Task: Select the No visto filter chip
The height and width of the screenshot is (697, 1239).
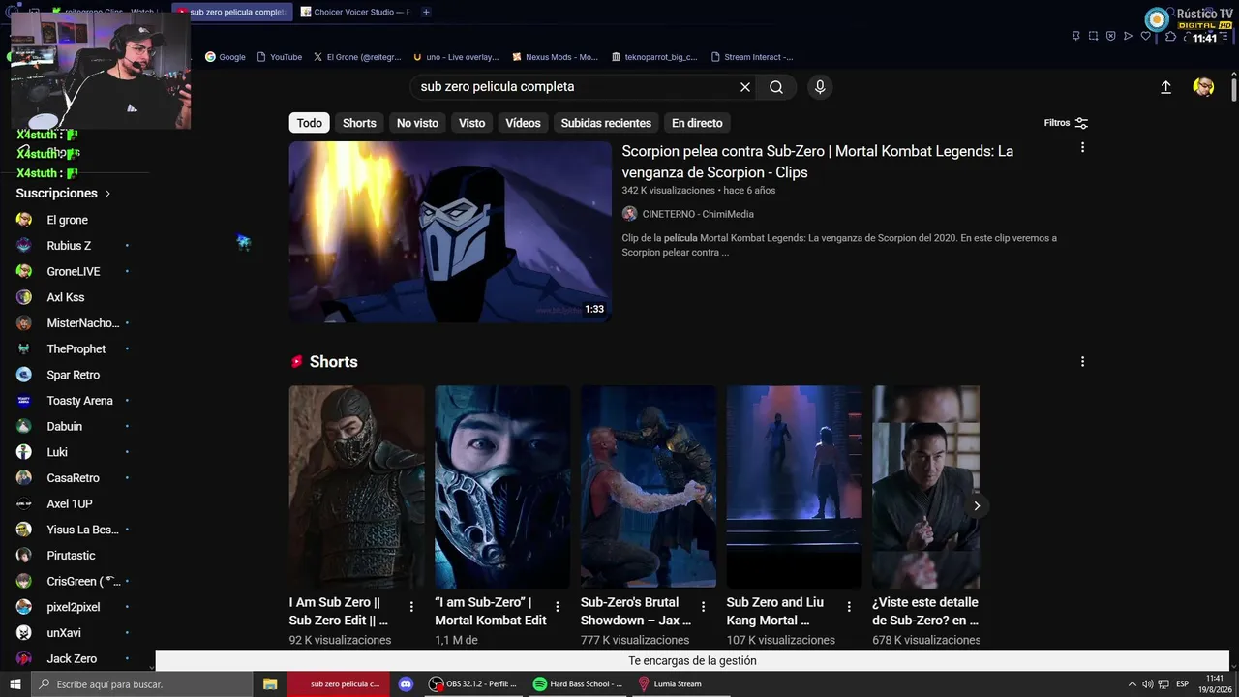Action: (417, 123)
